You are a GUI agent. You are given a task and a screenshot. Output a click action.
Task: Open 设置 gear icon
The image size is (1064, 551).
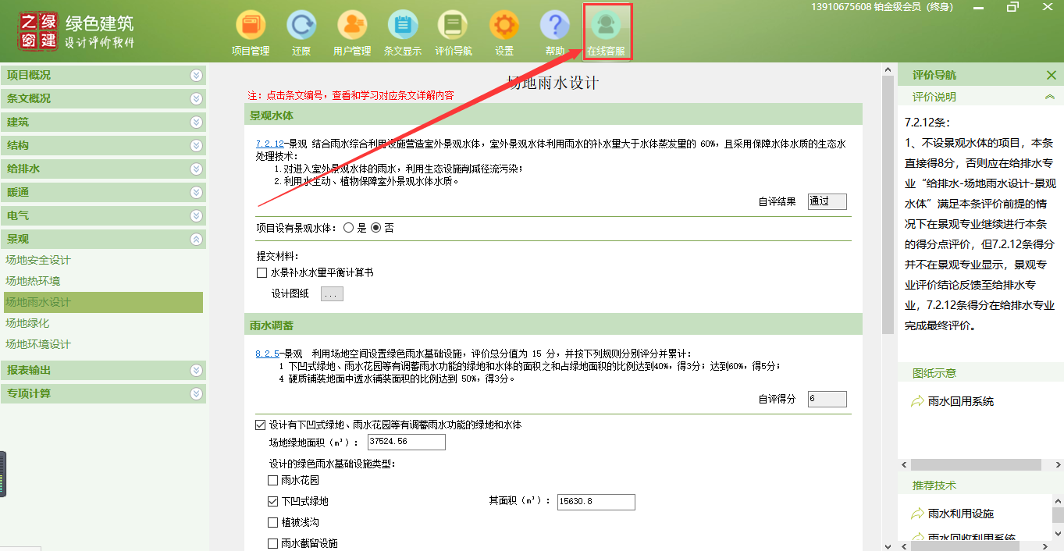(504, 27)
